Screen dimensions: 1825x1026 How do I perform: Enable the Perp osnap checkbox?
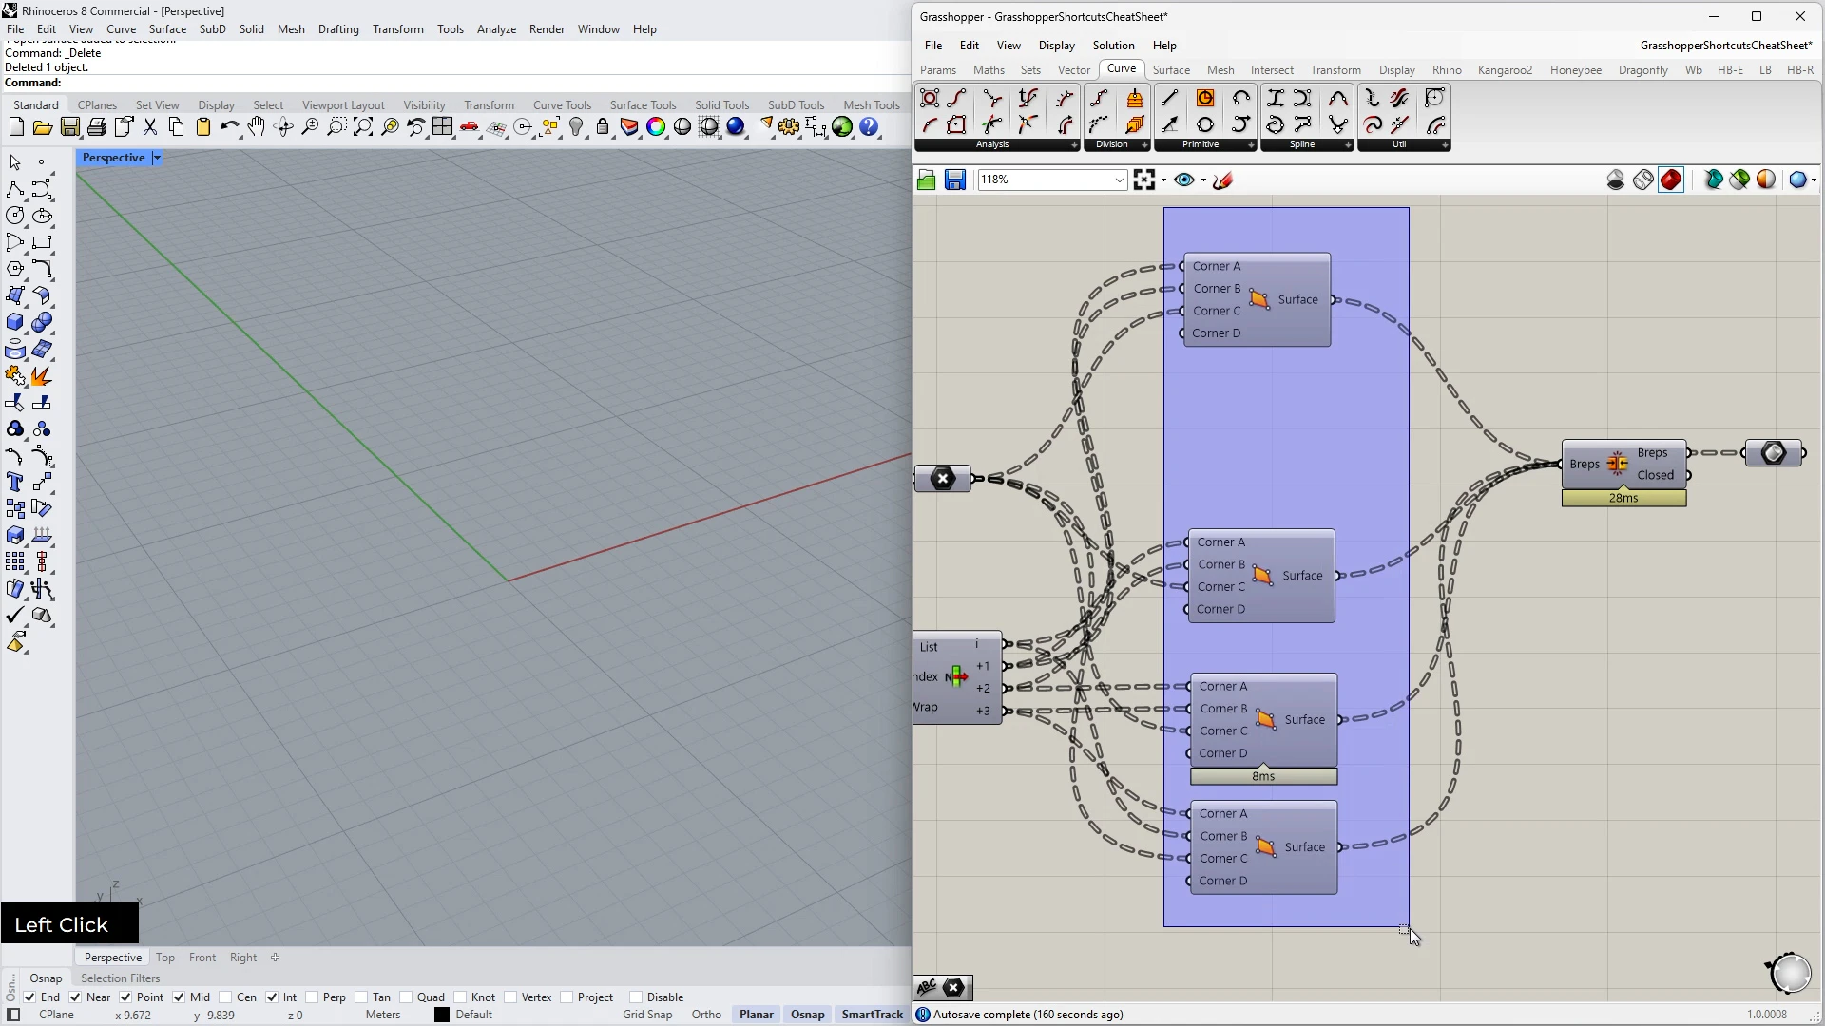tap(312, 997)
